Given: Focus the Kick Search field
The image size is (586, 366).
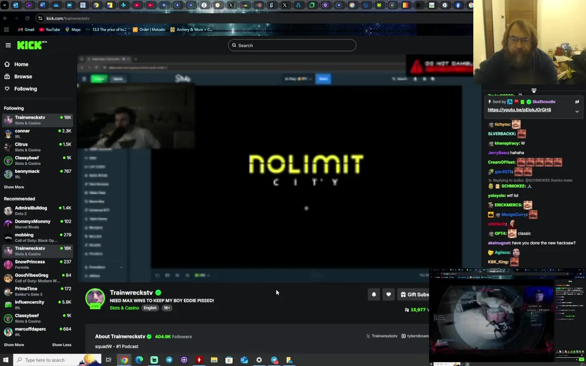Looking at the screenshot, I should point(292,45).
